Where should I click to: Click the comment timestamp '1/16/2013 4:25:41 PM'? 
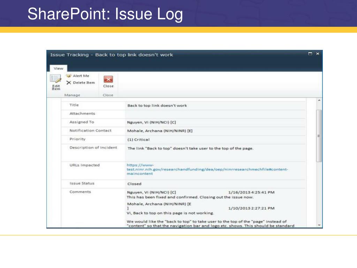[x=251, y=192]
